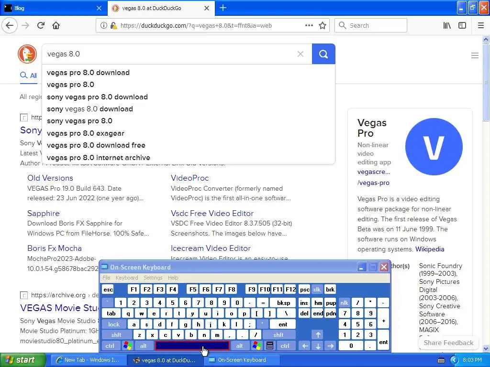490x367 pixels.
Task: Click the left Windows logo key on keyboard
Action: click(x=127, y=345)
